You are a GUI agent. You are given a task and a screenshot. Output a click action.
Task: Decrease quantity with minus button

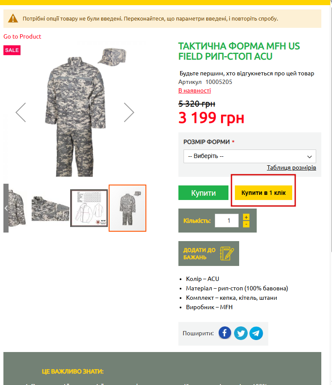point(246,224)
